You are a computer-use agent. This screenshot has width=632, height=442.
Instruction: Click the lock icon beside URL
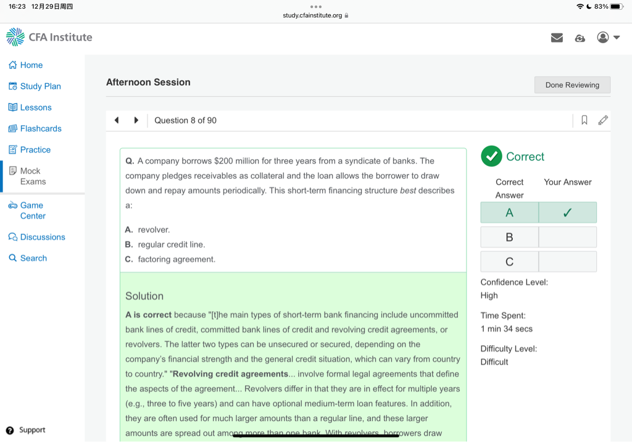pos(346,15)
